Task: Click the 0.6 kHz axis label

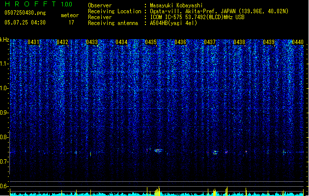Action: [x=4, y=186]
